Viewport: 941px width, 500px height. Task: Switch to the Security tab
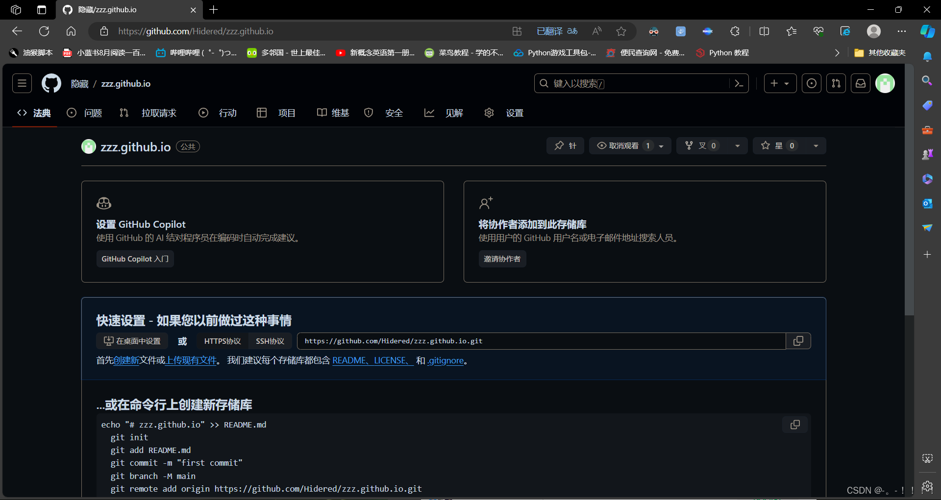[383, 113]
